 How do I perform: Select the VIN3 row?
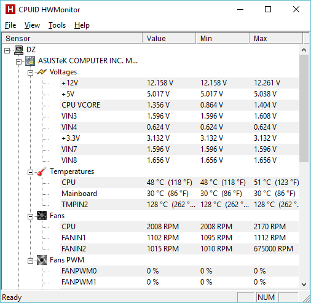click(179, 116)
